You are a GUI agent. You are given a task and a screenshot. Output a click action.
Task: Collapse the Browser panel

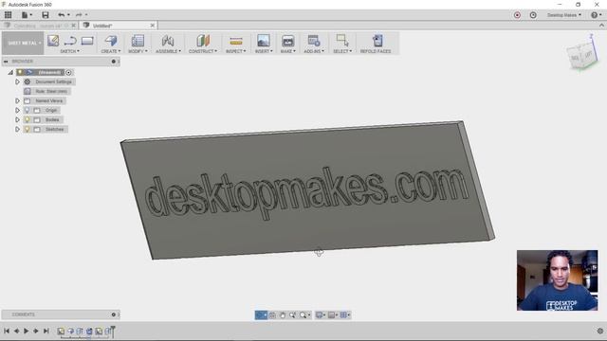point(6,61)
